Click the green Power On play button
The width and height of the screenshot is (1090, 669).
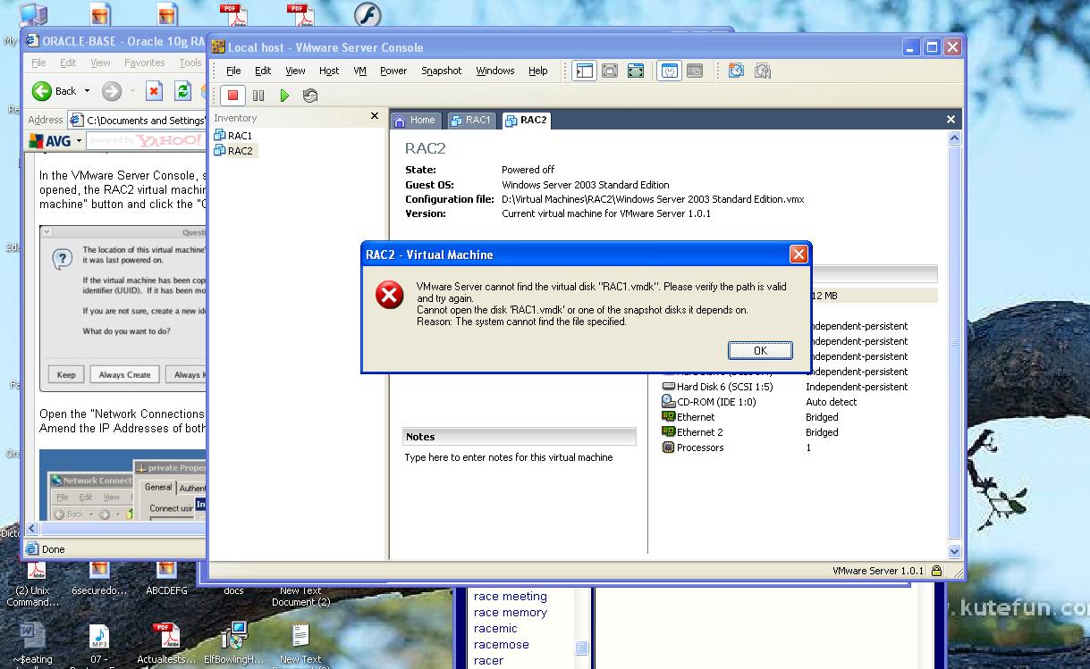(284, 95)
